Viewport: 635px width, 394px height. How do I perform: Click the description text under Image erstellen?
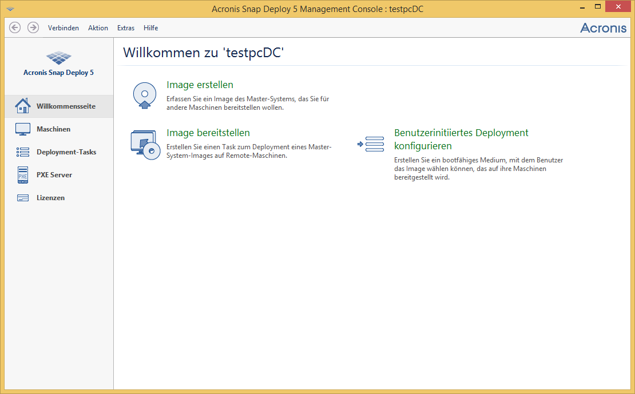coord(248,103)
